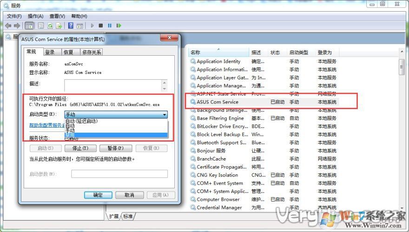Open the 文件(F) menu
This screenshot has height=232, width=409.
[14, 16]
